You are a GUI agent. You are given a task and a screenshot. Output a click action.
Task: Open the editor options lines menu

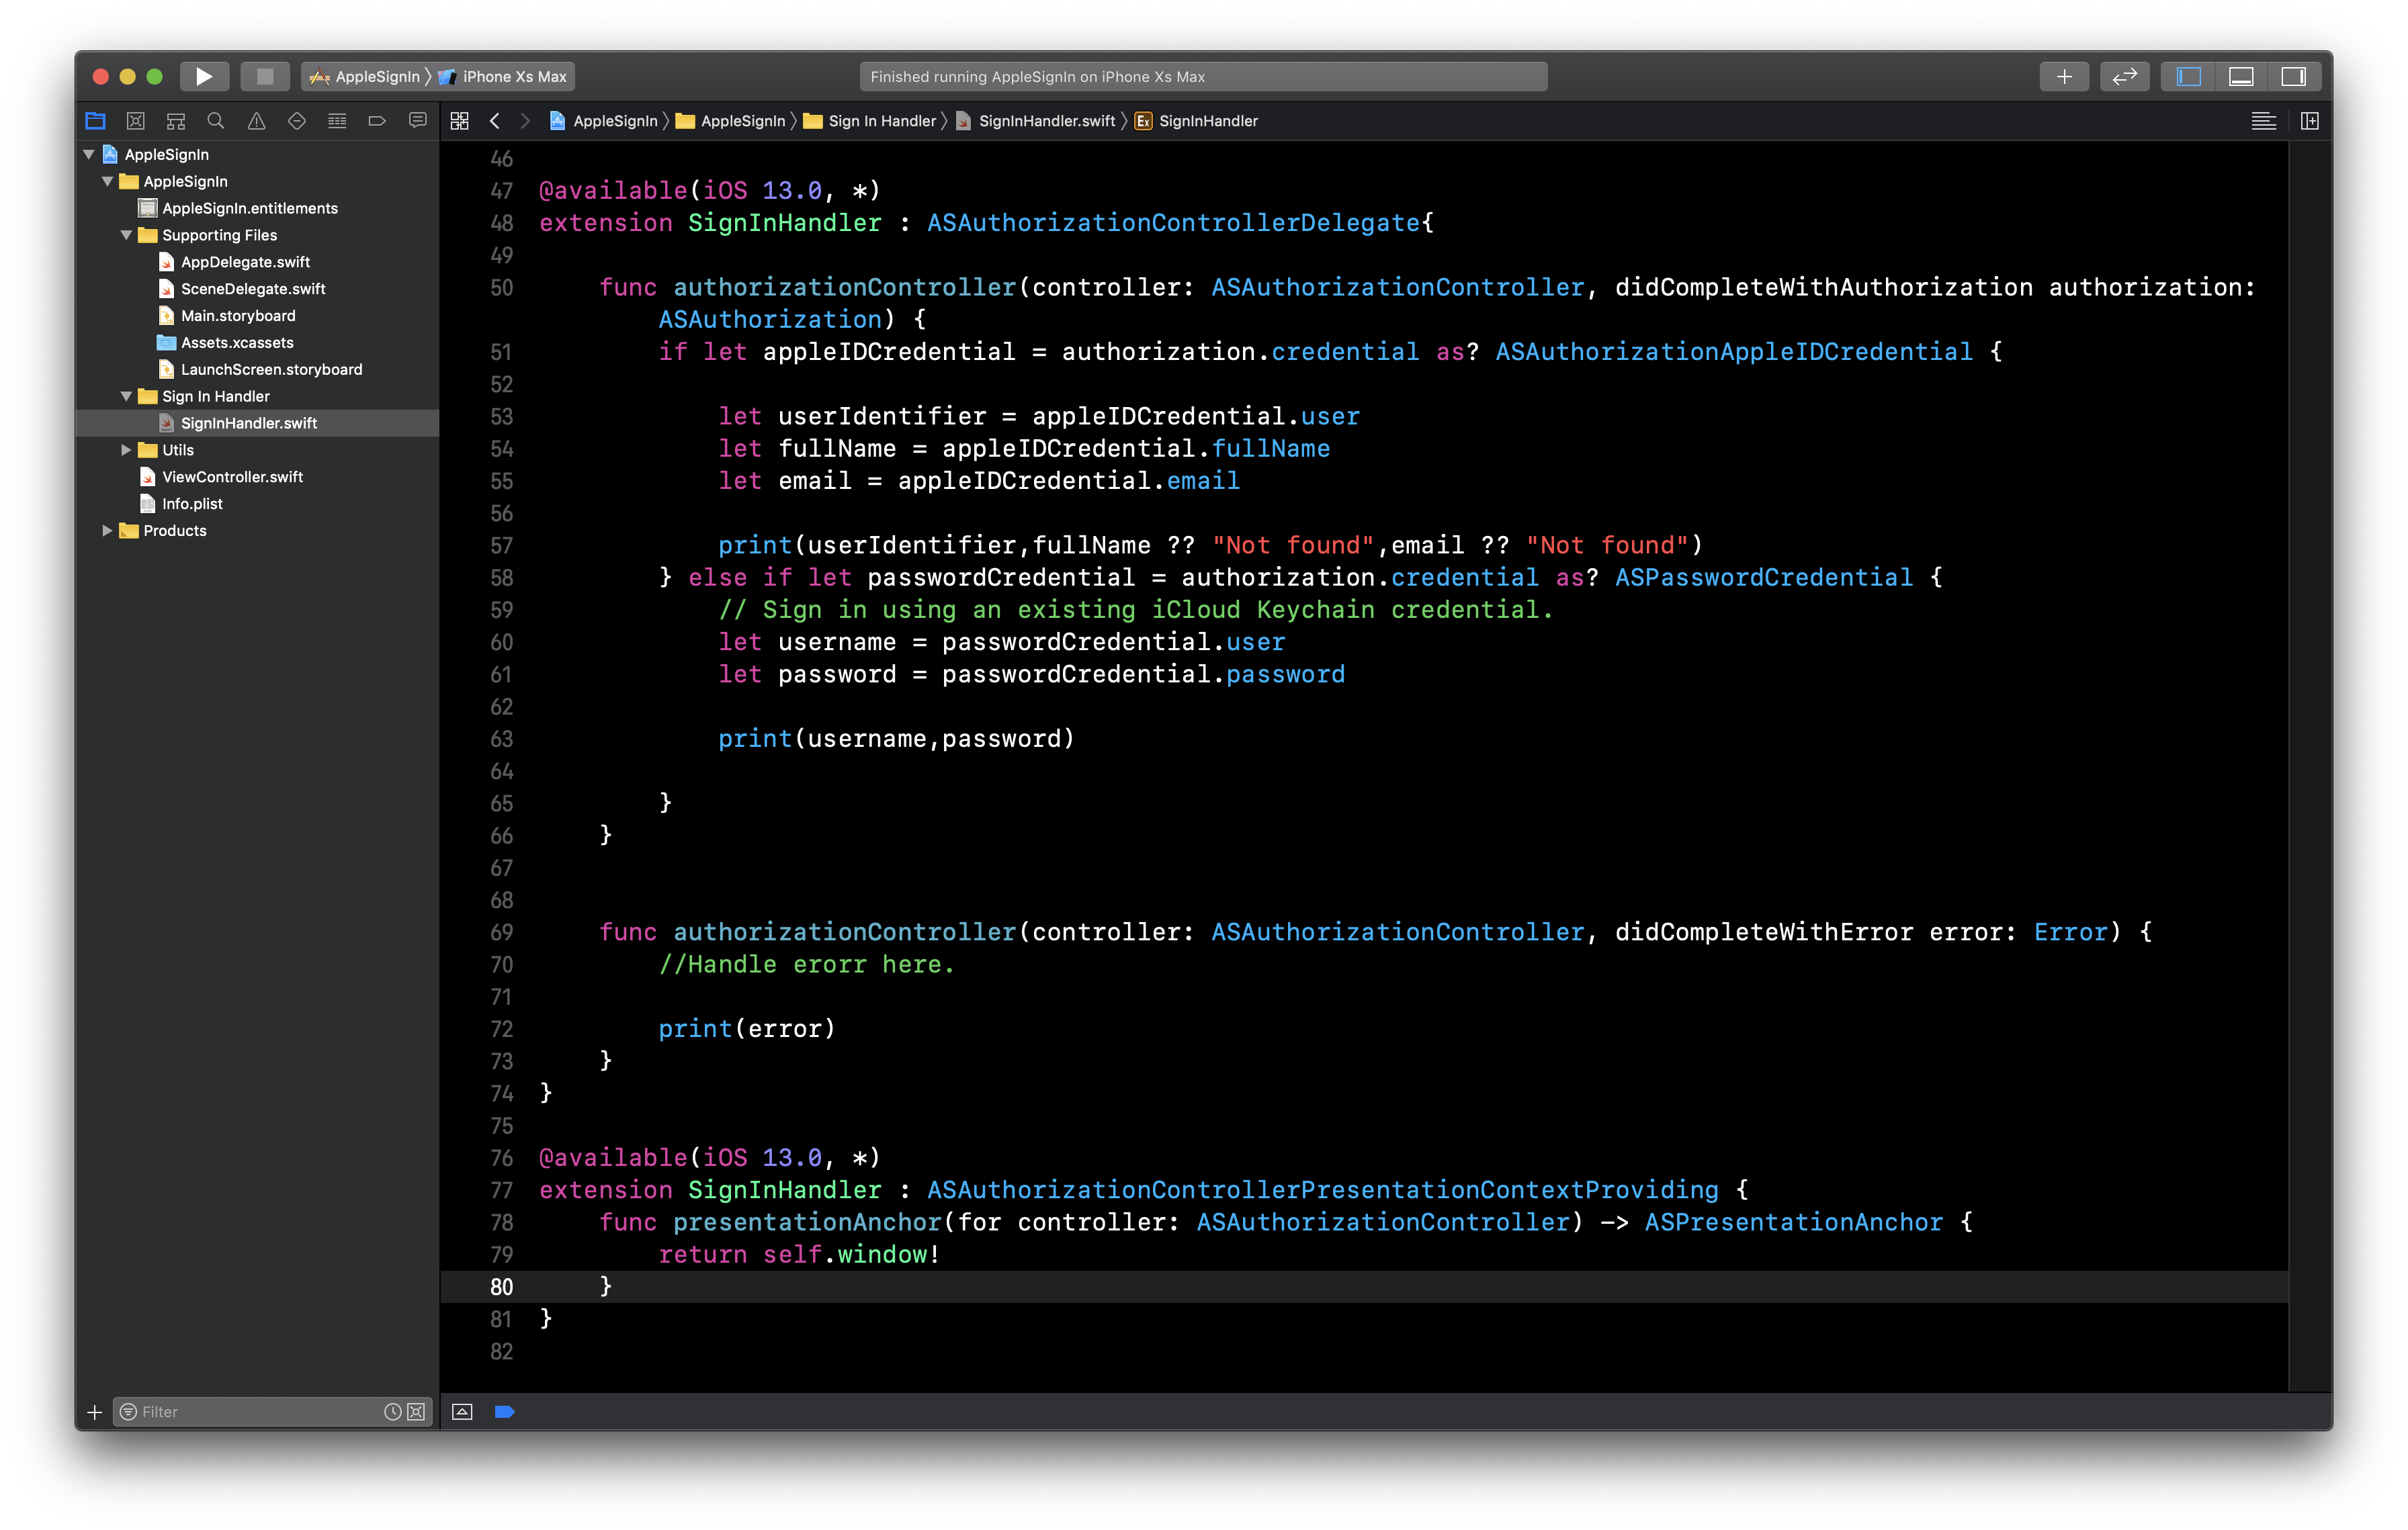tap(2264, 121)
